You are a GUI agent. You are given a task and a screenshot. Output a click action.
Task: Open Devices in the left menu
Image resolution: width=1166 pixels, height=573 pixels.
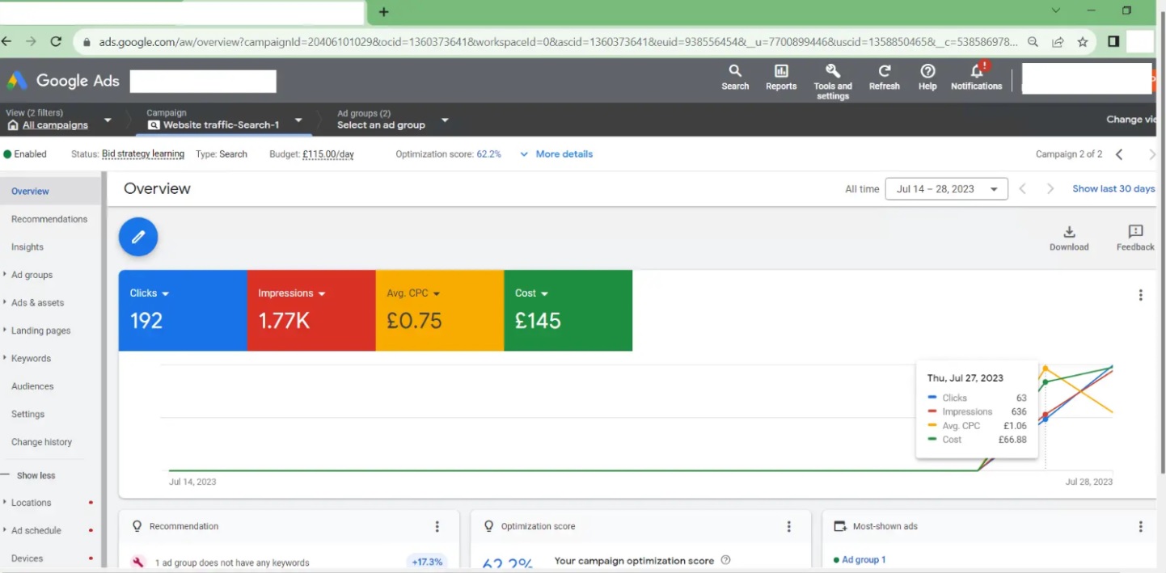(27, 558)
